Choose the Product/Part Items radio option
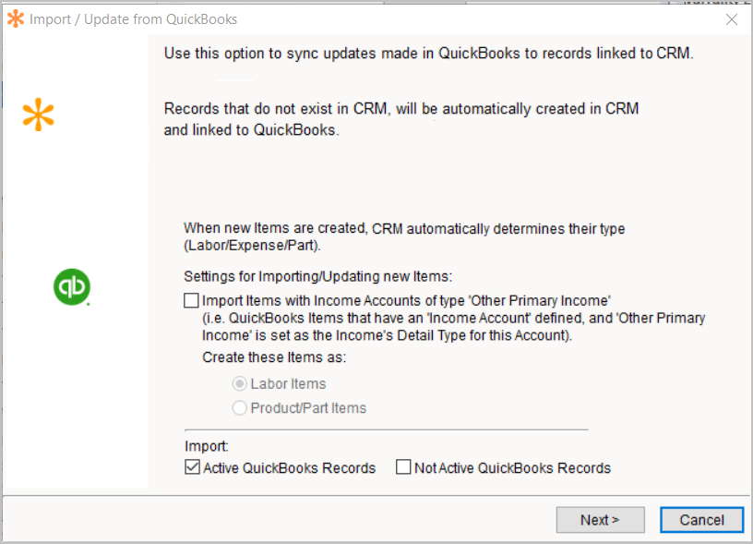Screen dimensions: 753x544 tap(240, 407)
